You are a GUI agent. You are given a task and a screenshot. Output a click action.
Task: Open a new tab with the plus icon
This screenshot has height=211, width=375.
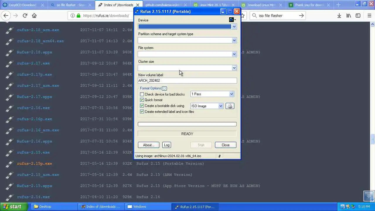[x=338, y=5]
